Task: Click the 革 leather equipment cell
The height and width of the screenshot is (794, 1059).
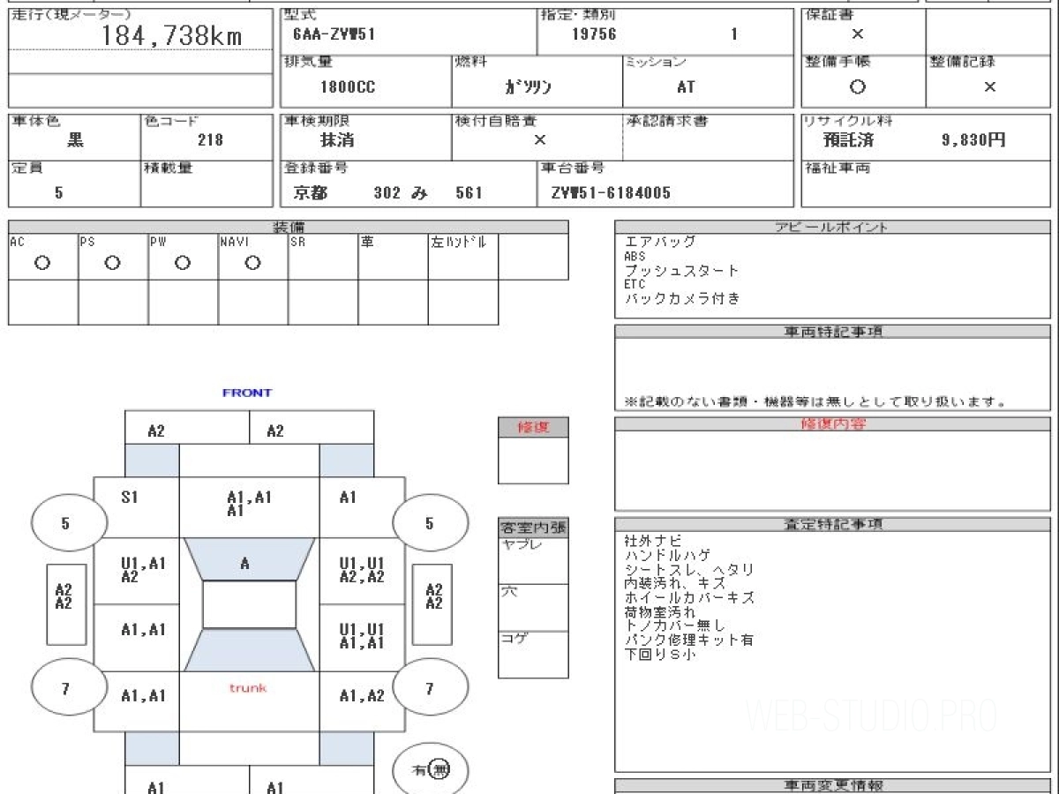Action: point(393,257)
